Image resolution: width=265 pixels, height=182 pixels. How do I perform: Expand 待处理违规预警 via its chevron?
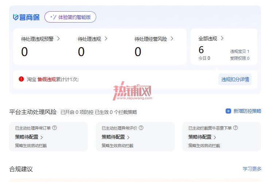(x=58, y=39)
